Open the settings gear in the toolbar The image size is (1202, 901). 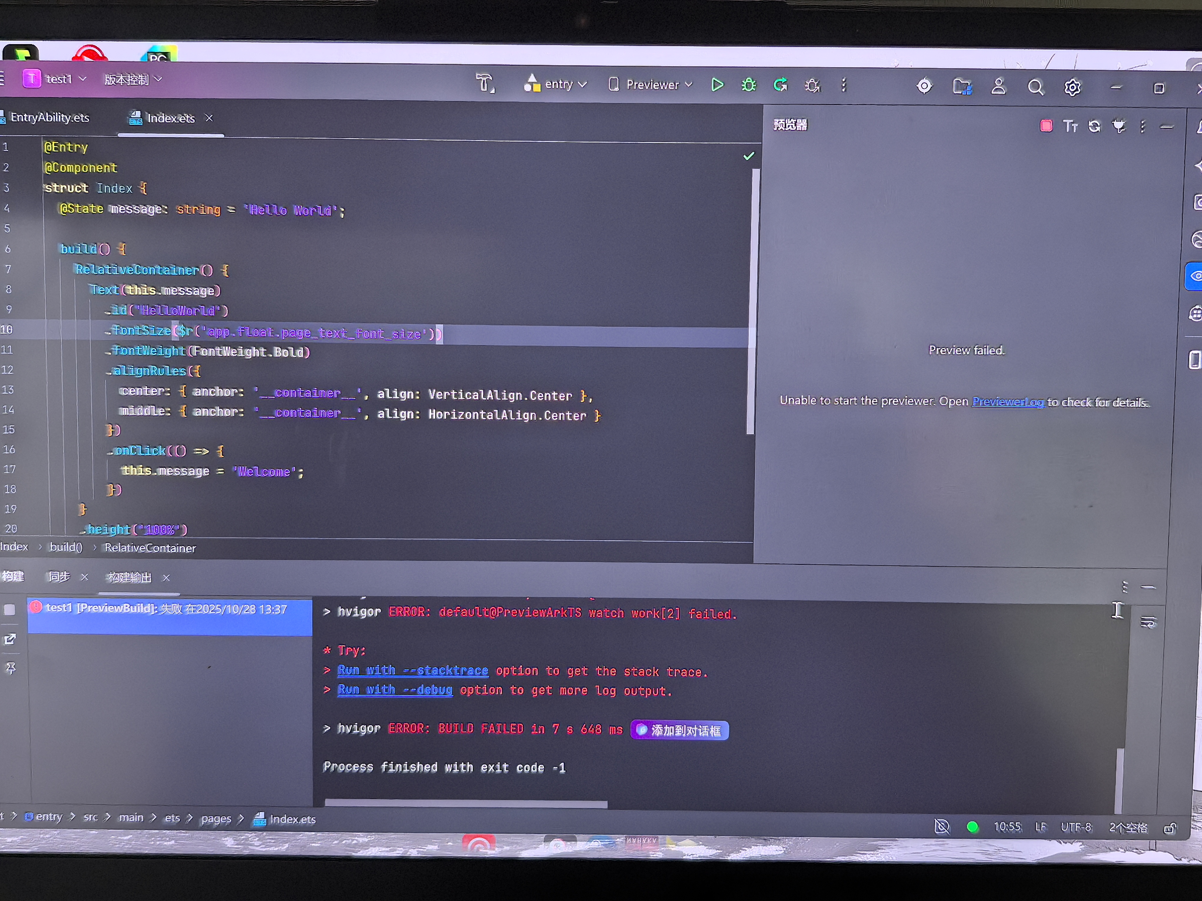[1072, 87]
